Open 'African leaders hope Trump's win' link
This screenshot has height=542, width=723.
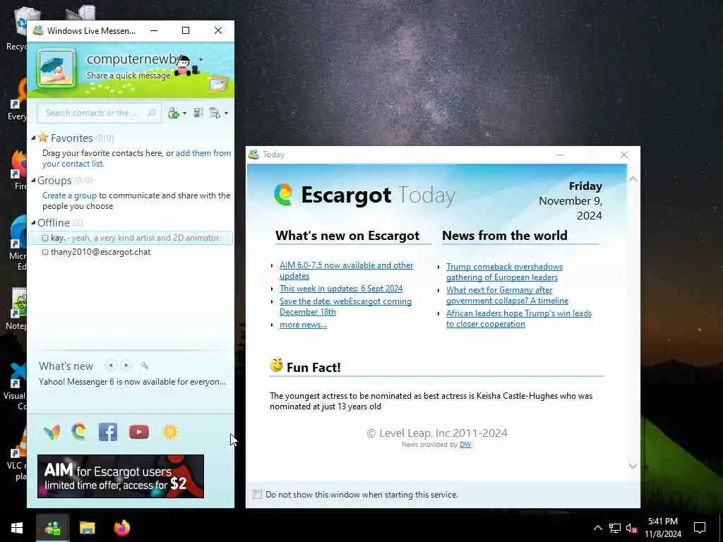(x=519, y=318)
